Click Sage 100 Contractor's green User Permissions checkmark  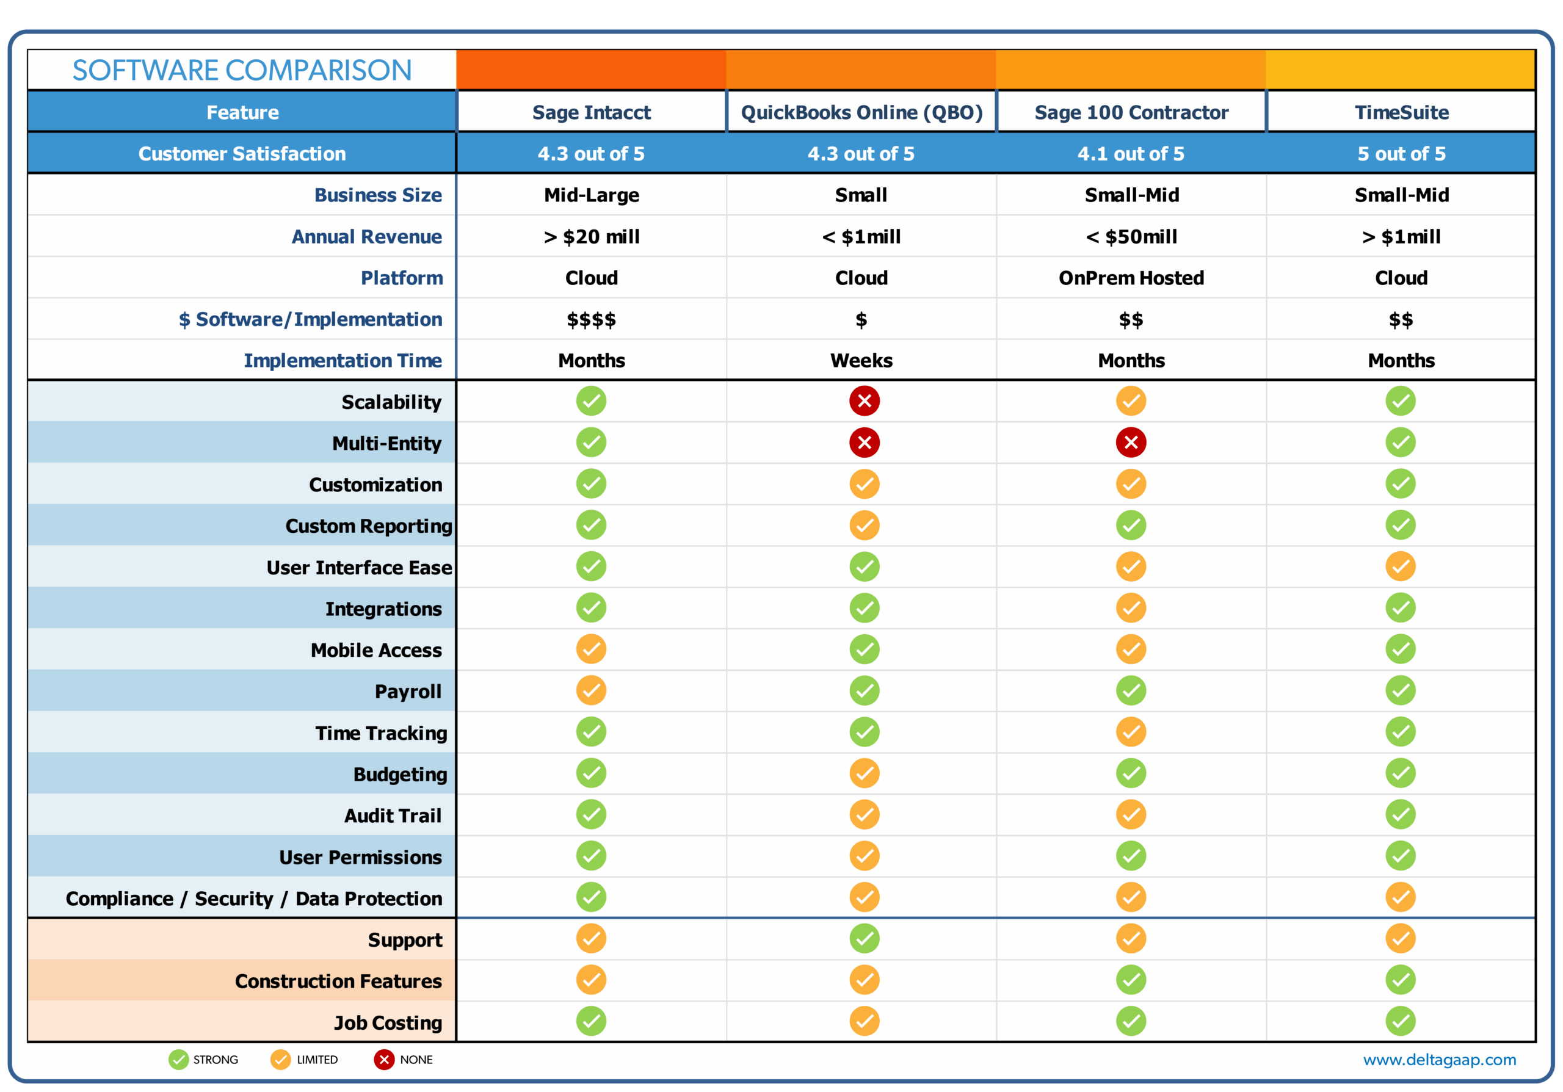pos(1131,856)
